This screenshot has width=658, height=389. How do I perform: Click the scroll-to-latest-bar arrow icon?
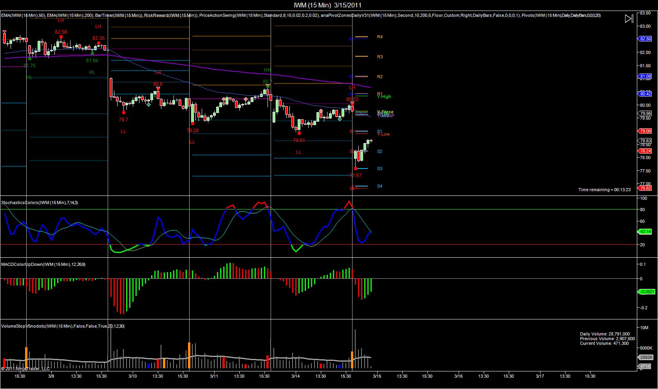(x=629, y=18)
